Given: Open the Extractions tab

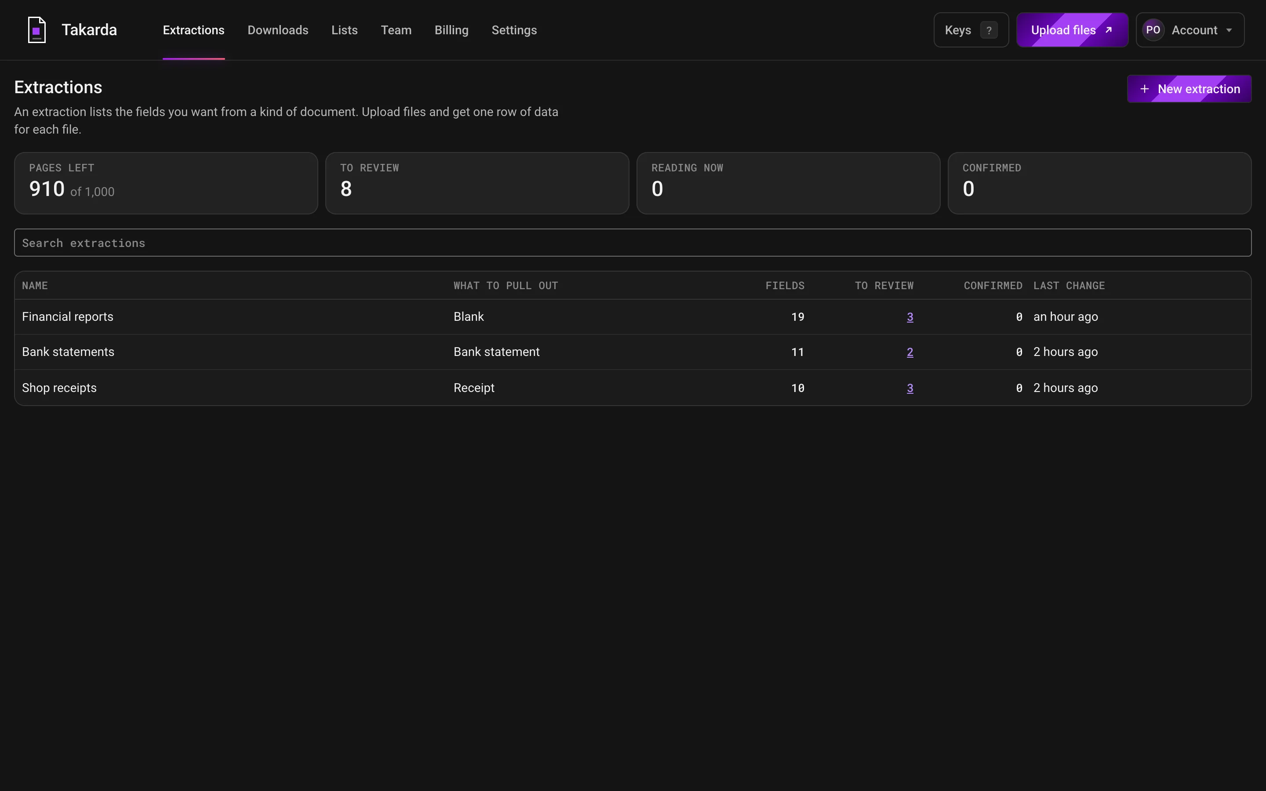Looking at the screenshot, I should tap(193, 30).
